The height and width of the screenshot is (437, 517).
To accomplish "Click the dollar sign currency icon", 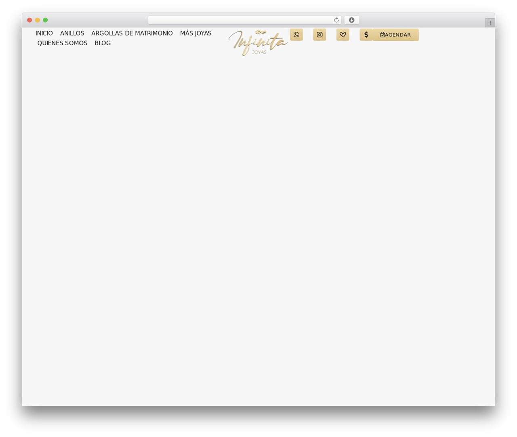I will pyautogui.click(x=366, y=35).
